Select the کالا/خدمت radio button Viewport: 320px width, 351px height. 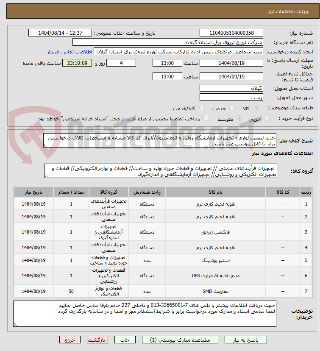tap(202, 108)
